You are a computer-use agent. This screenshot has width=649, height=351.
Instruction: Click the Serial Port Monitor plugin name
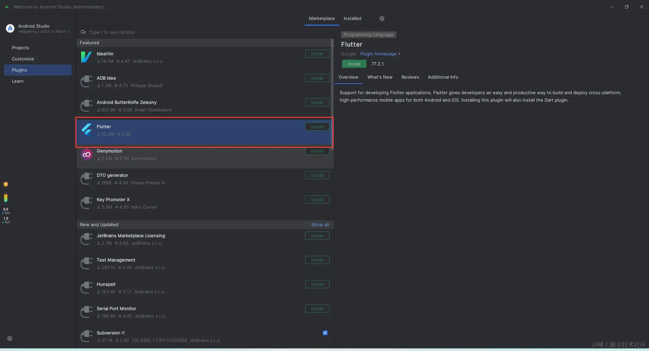(x=117, y=308)
